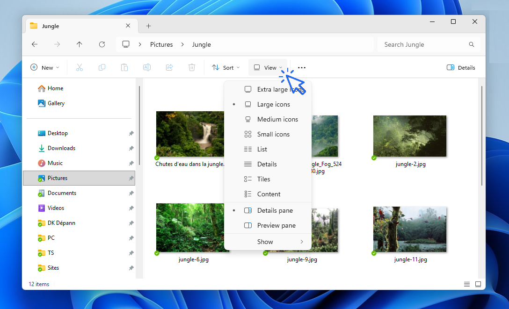The height and width of the screenshot is (309, 509).
Task: Add a new tab with plus icon
Action: point(148,26)
